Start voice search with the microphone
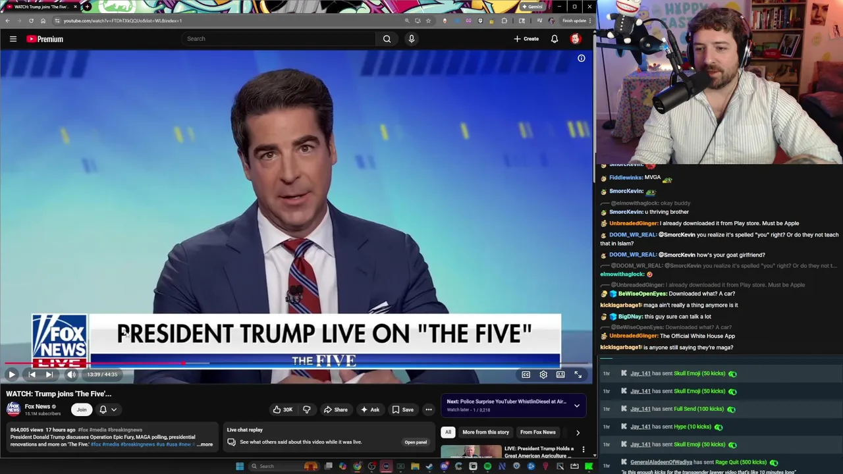This screenshot has width=843, height=474. (x=411, y=39)
